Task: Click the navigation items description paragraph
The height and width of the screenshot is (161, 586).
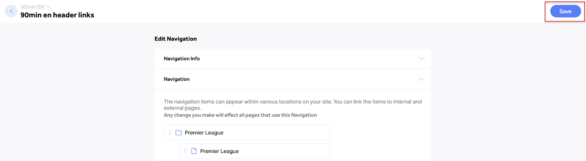Action: tap(293, 105)
